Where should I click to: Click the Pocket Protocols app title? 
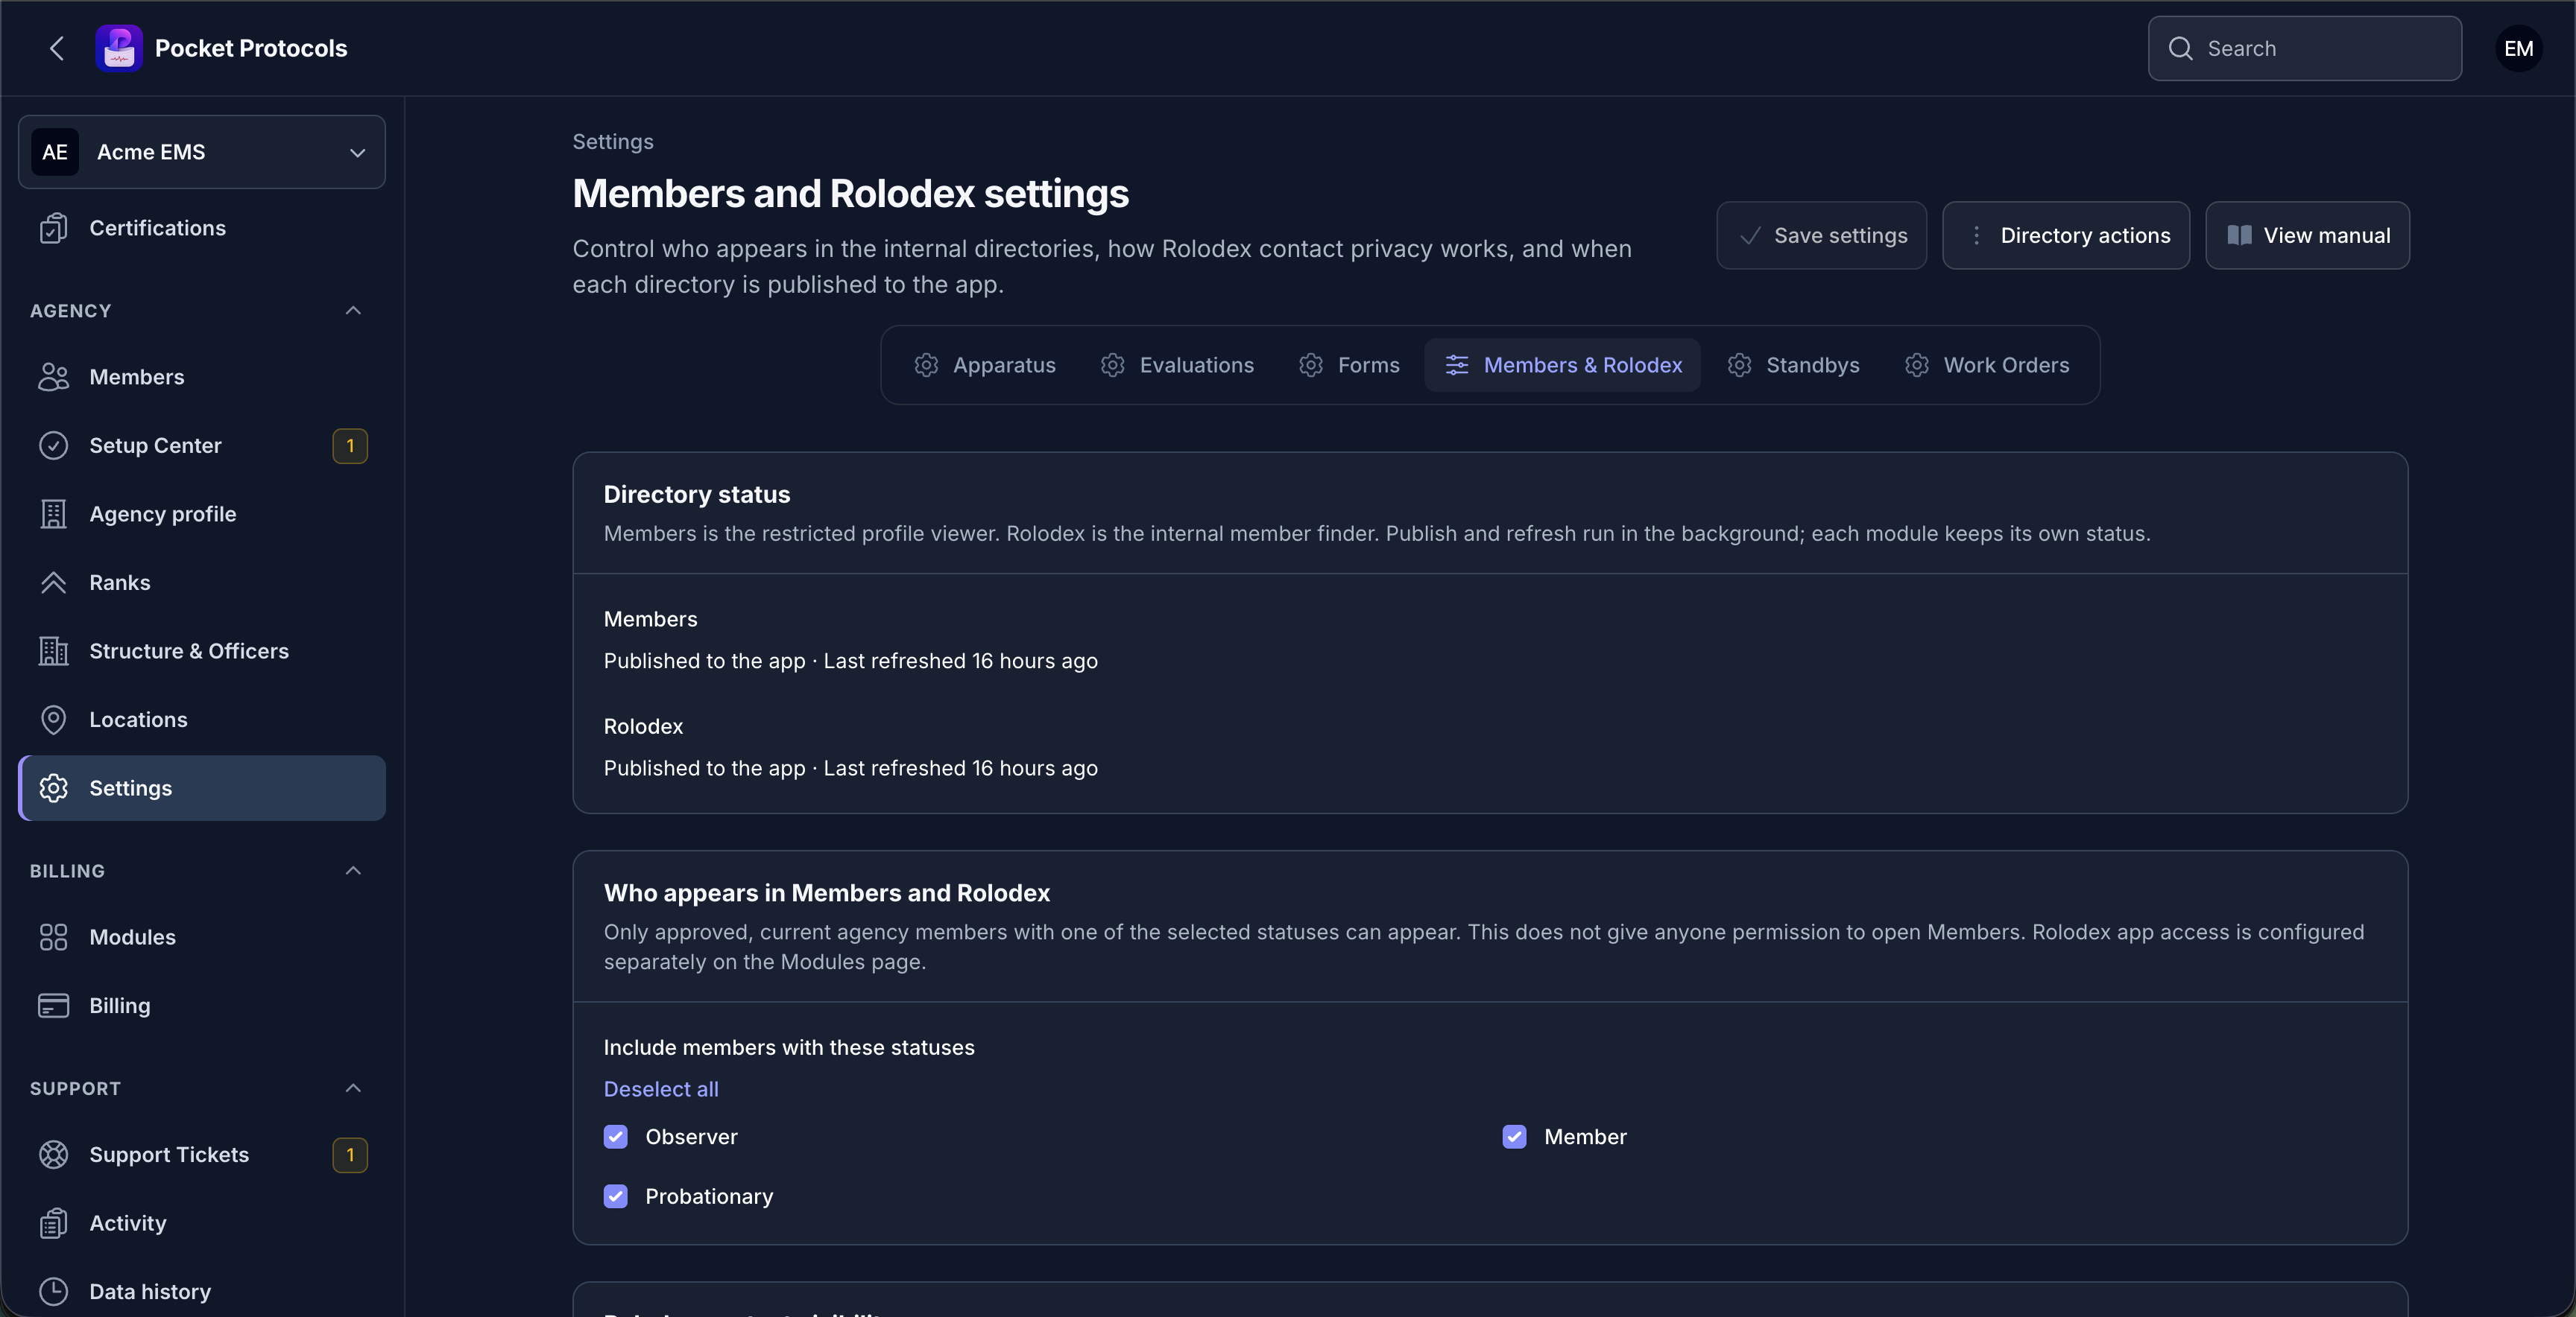pyautogui.click(x=251, y=48)
